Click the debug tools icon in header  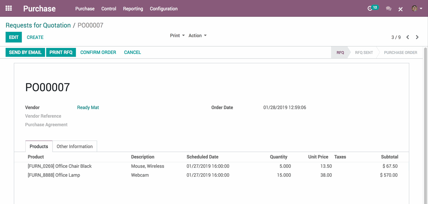(x=400, y=9)
